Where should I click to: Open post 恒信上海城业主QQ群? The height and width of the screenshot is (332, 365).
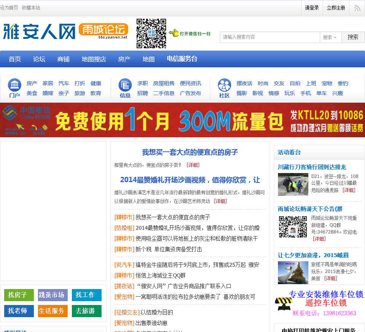pyautogui.click(x=160, y=276)
